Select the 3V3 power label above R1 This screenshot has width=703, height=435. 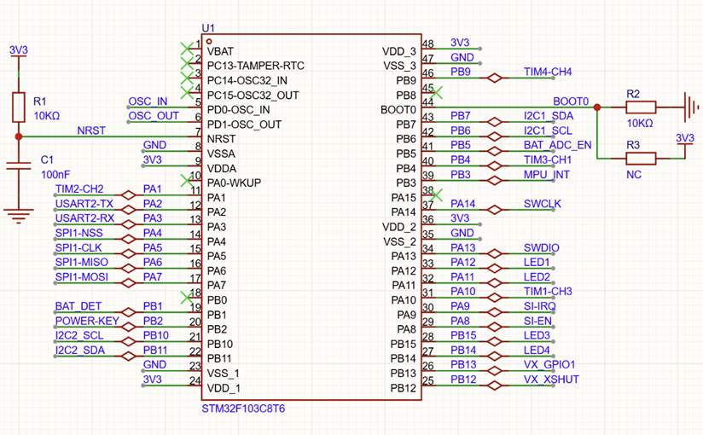[19, 50]
